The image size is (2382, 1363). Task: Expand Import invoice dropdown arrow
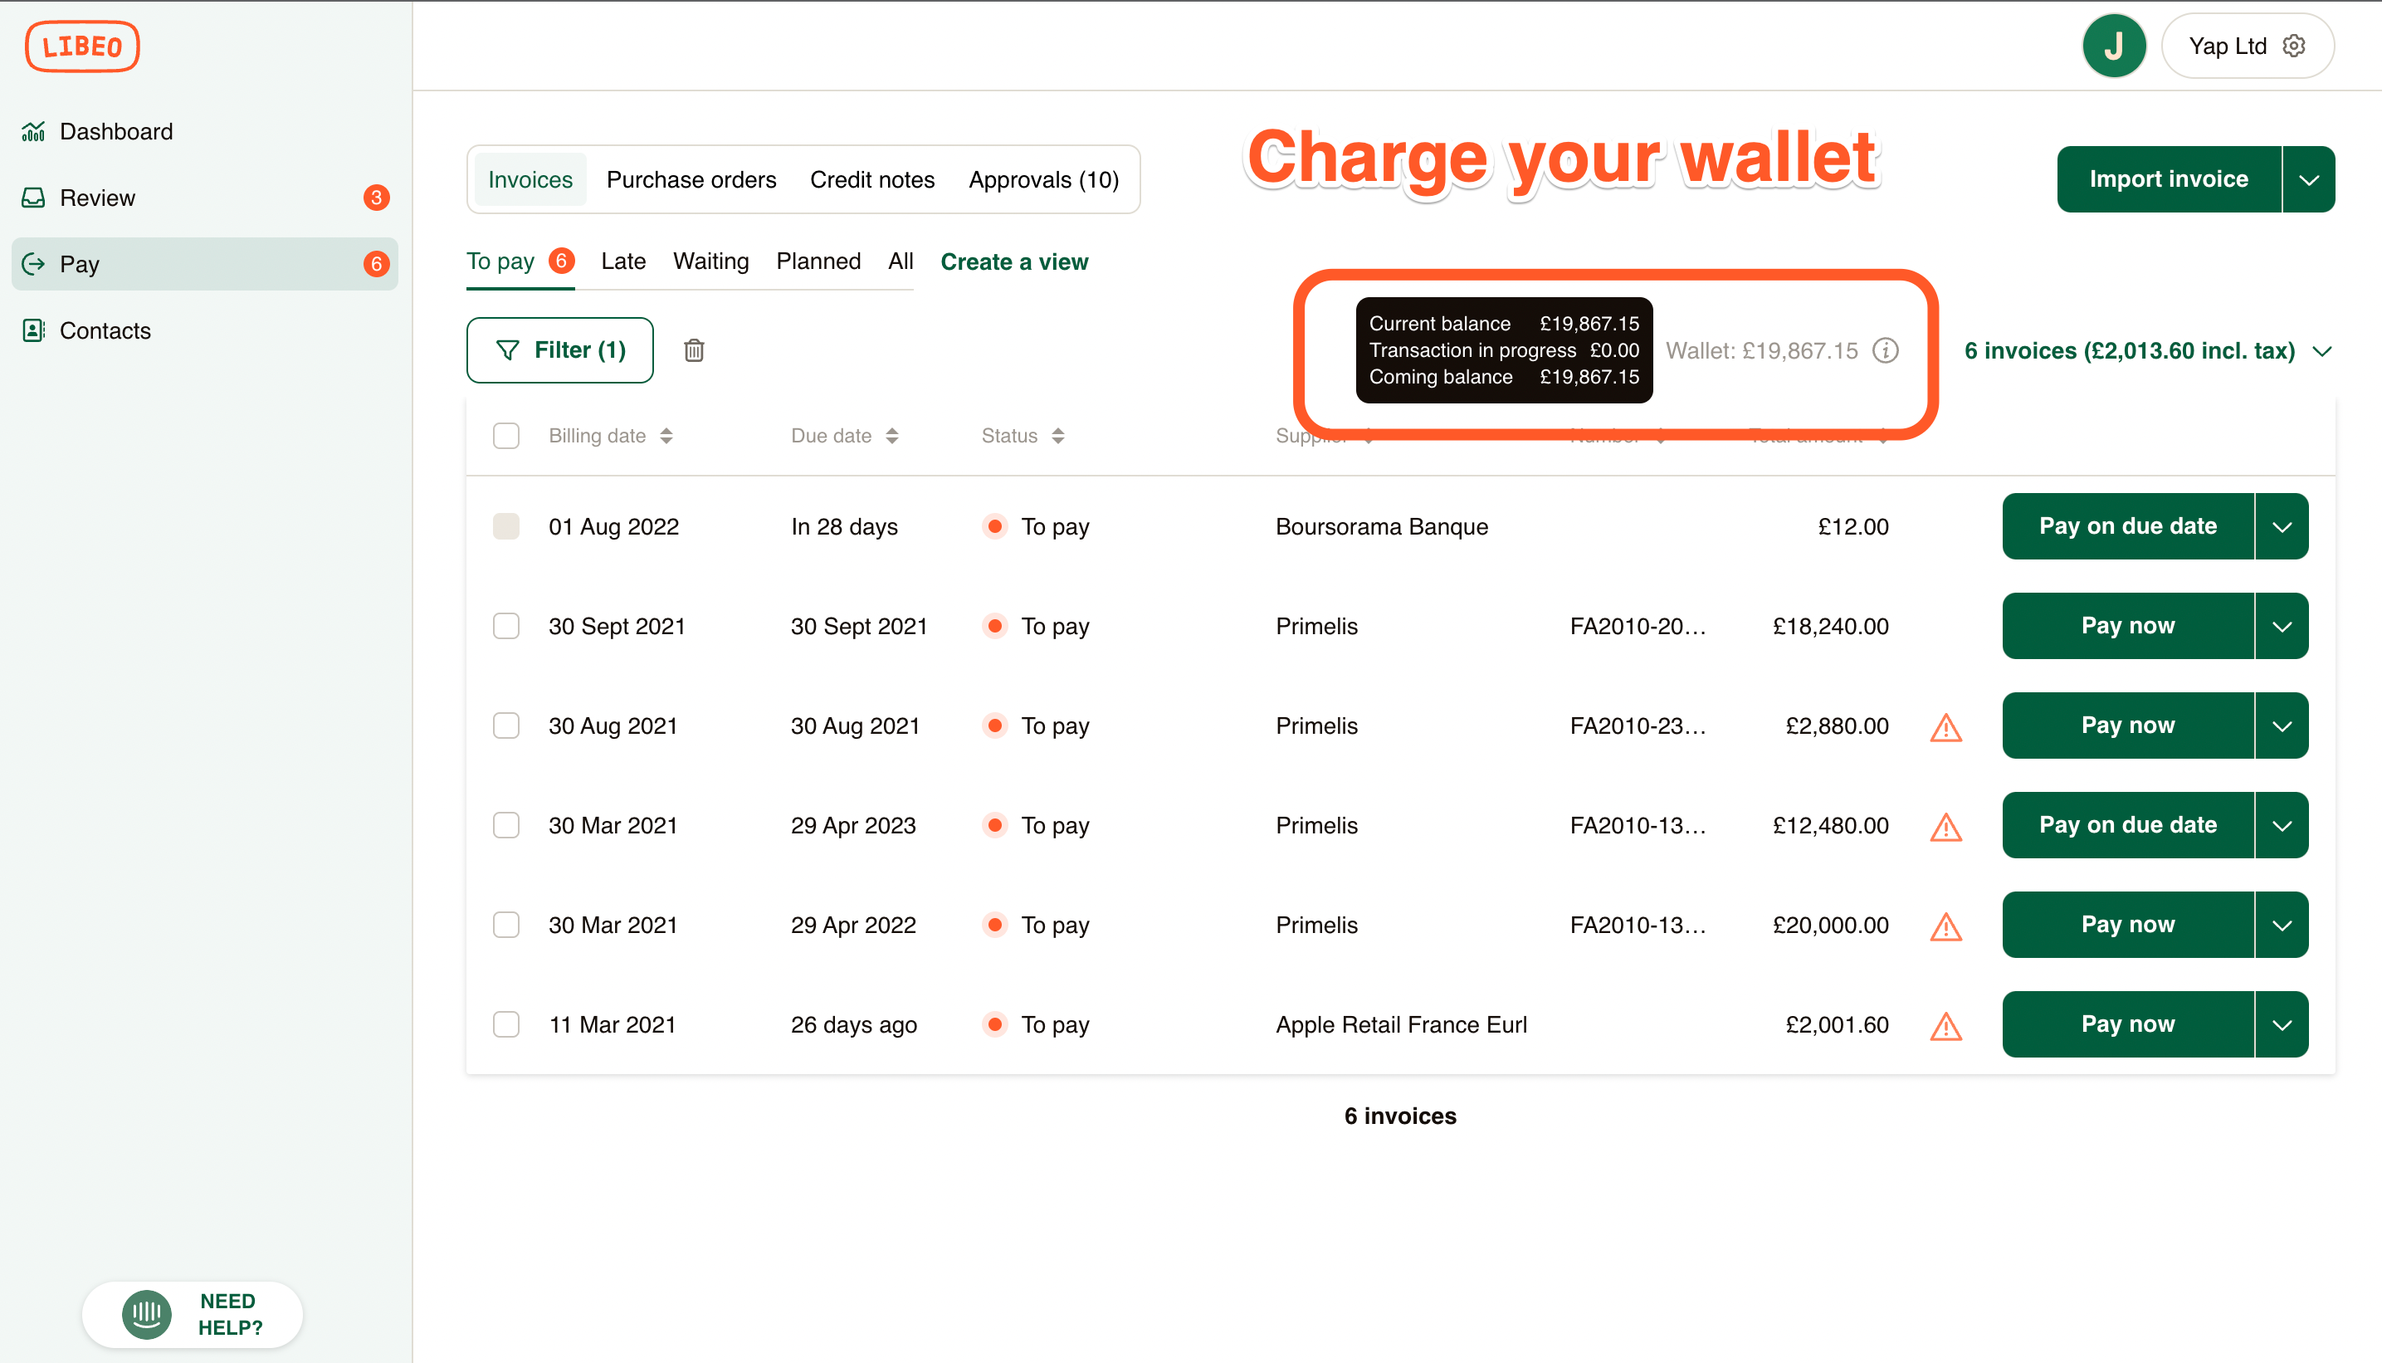pos(2308,178)
